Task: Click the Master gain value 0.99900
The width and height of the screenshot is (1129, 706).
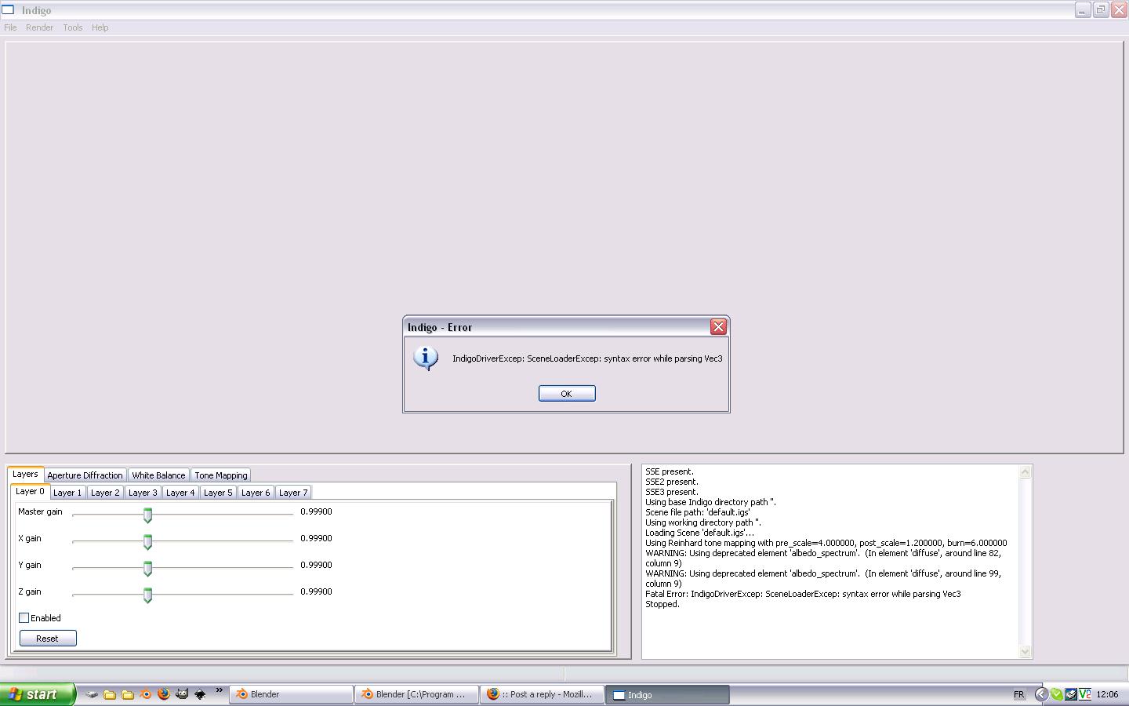Action: click(x=316, y=511)
